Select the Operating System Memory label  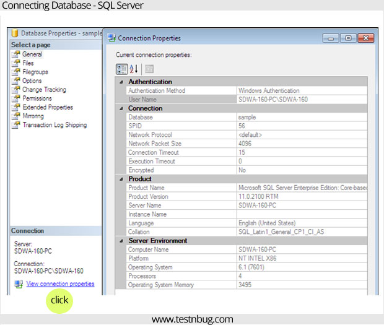click(x=161, y=285)
